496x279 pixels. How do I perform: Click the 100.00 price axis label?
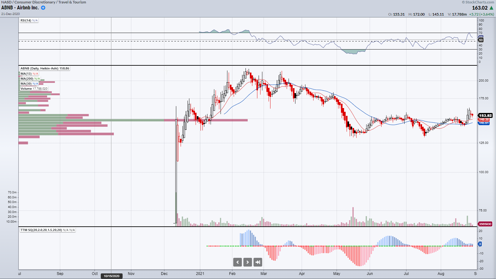pos(484,172)
